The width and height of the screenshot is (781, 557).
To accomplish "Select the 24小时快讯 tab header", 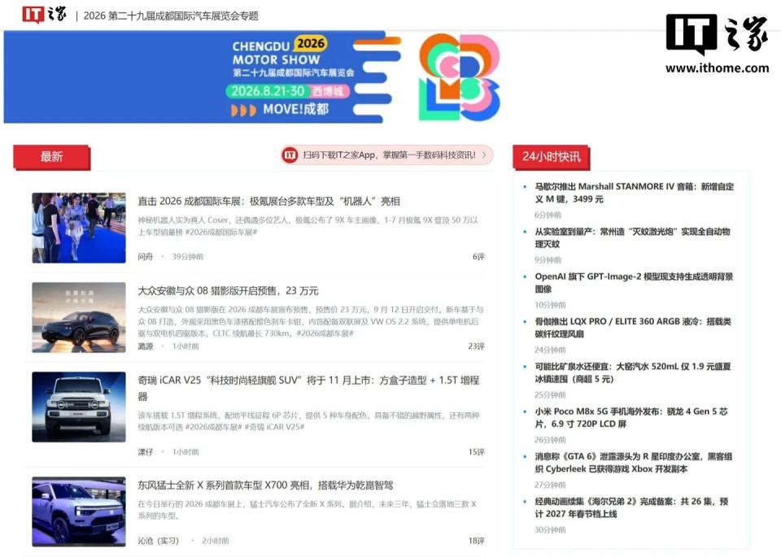I will [551, 157].
